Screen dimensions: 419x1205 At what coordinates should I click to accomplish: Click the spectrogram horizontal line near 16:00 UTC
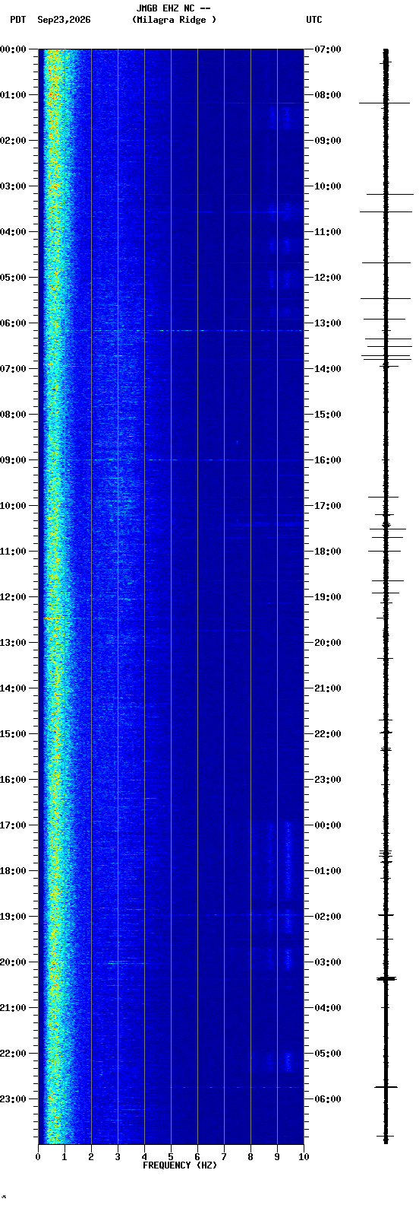(171, 460)
